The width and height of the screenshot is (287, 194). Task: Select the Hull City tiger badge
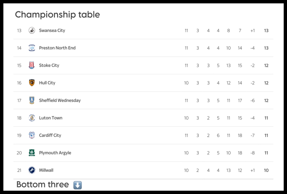tap(32, 83)
